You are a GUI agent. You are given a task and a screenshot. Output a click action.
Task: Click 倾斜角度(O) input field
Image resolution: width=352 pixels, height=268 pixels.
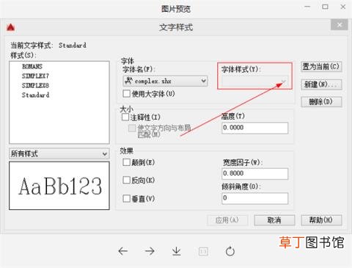254,198
